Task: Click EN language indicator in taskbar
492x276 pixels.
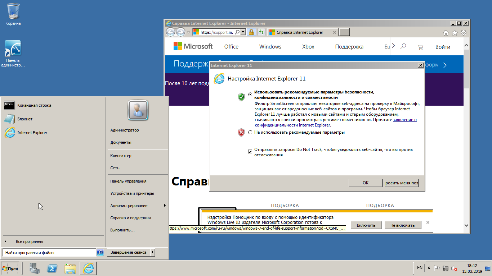Action: pos(420,268)
